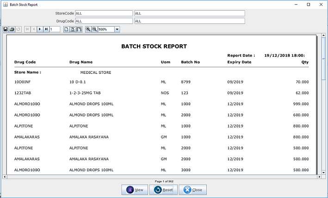Image resolution: width=328 pixels, height=198 pixels.
Task: Select the DrugCode description field
Action: click(x=189, y=21)
